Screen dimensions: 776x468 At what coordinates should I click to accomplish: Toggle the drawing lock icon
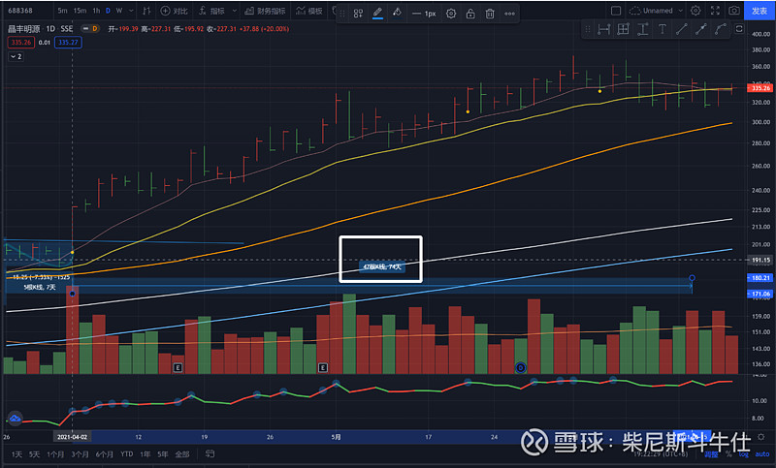(x=470, y=14)
